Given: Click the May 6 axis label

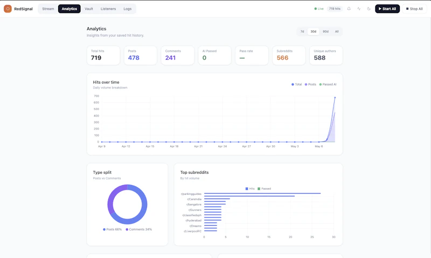Looking at the screenshot, I should coord(319,146).
